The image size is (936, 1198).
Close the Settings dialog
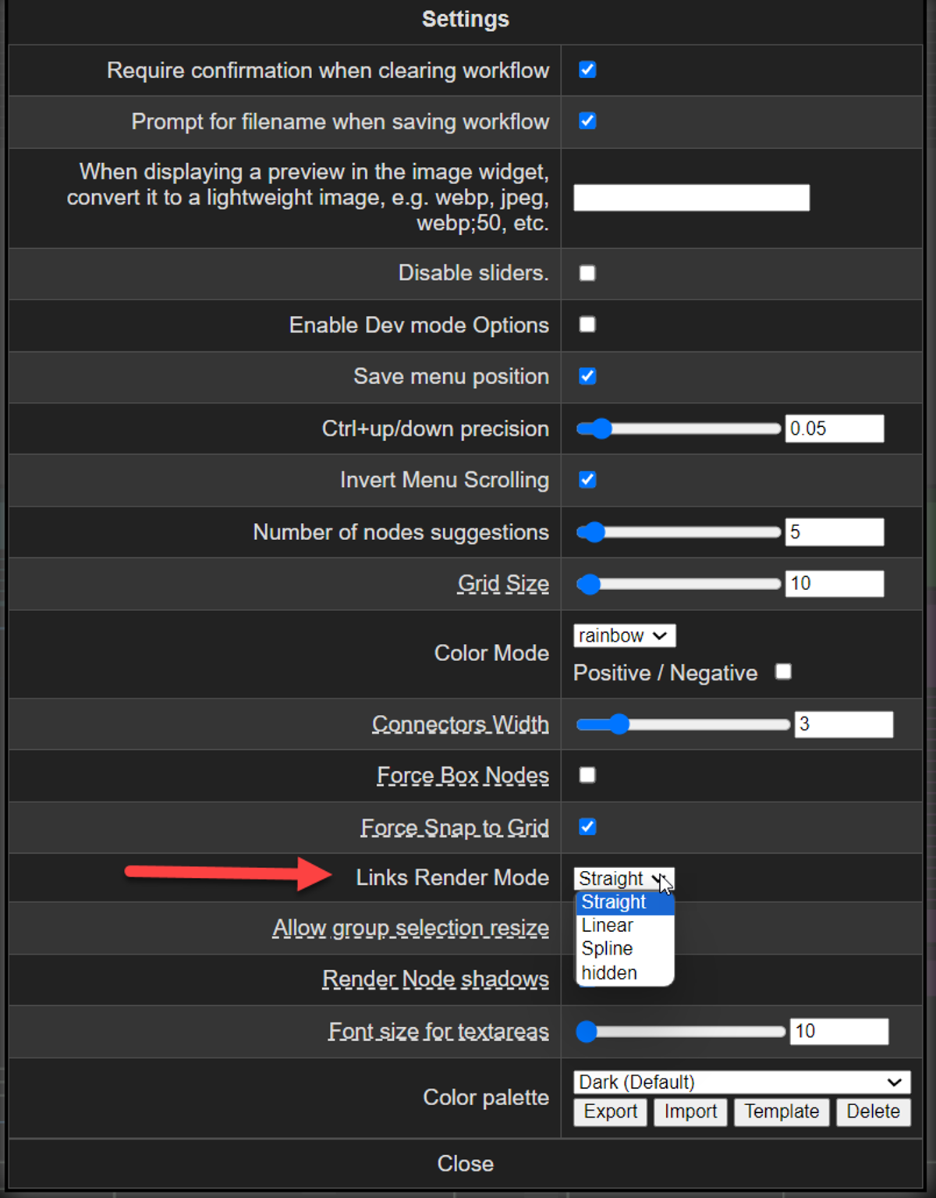tap(466, 1163)
